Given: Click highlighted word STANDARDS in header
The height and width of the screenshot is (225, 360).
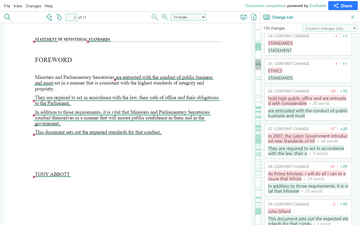Looking at the screenshot, I should coord(99,39).
